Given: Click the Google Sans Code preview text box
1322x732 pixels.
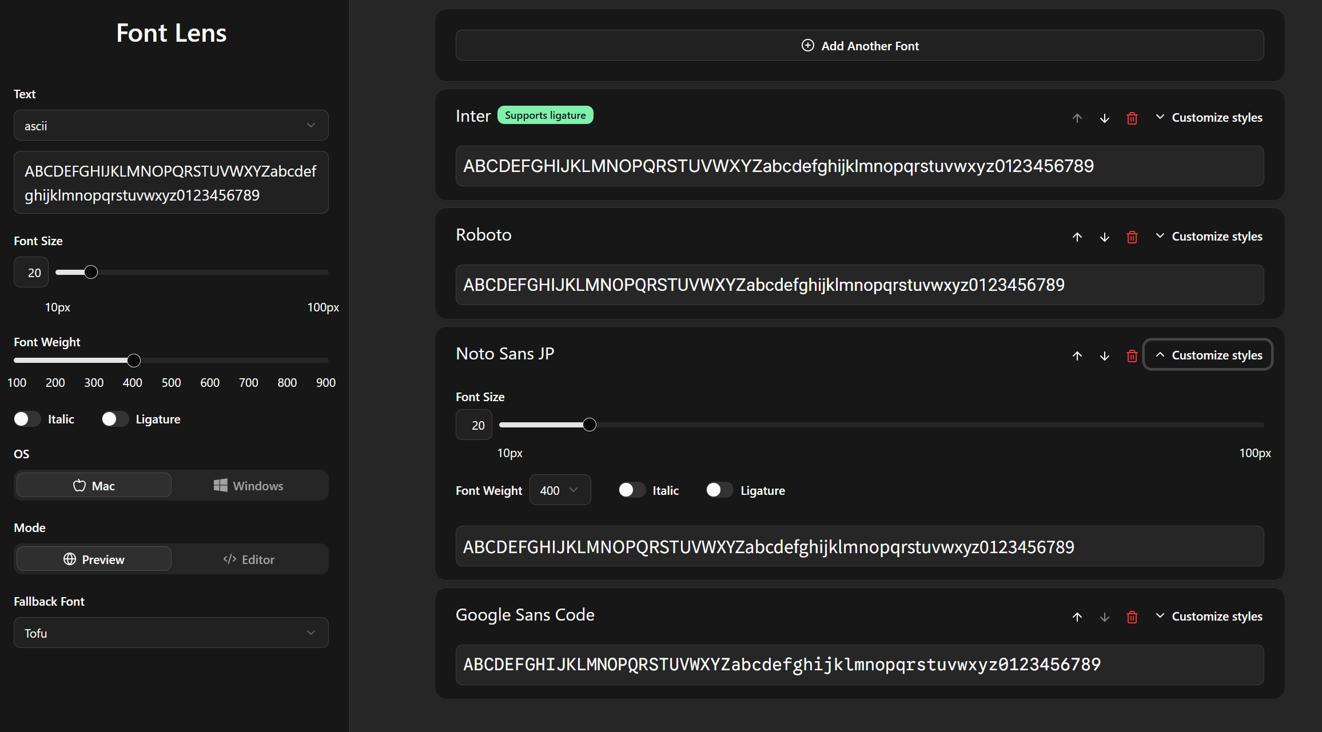Looking at the screenshot, I should click(x=859, y=665).
